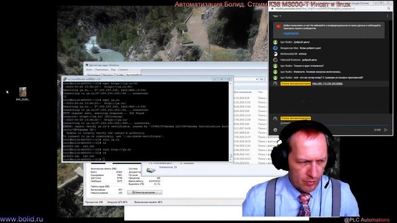Open the posted http link in chat

click(327, 84)
